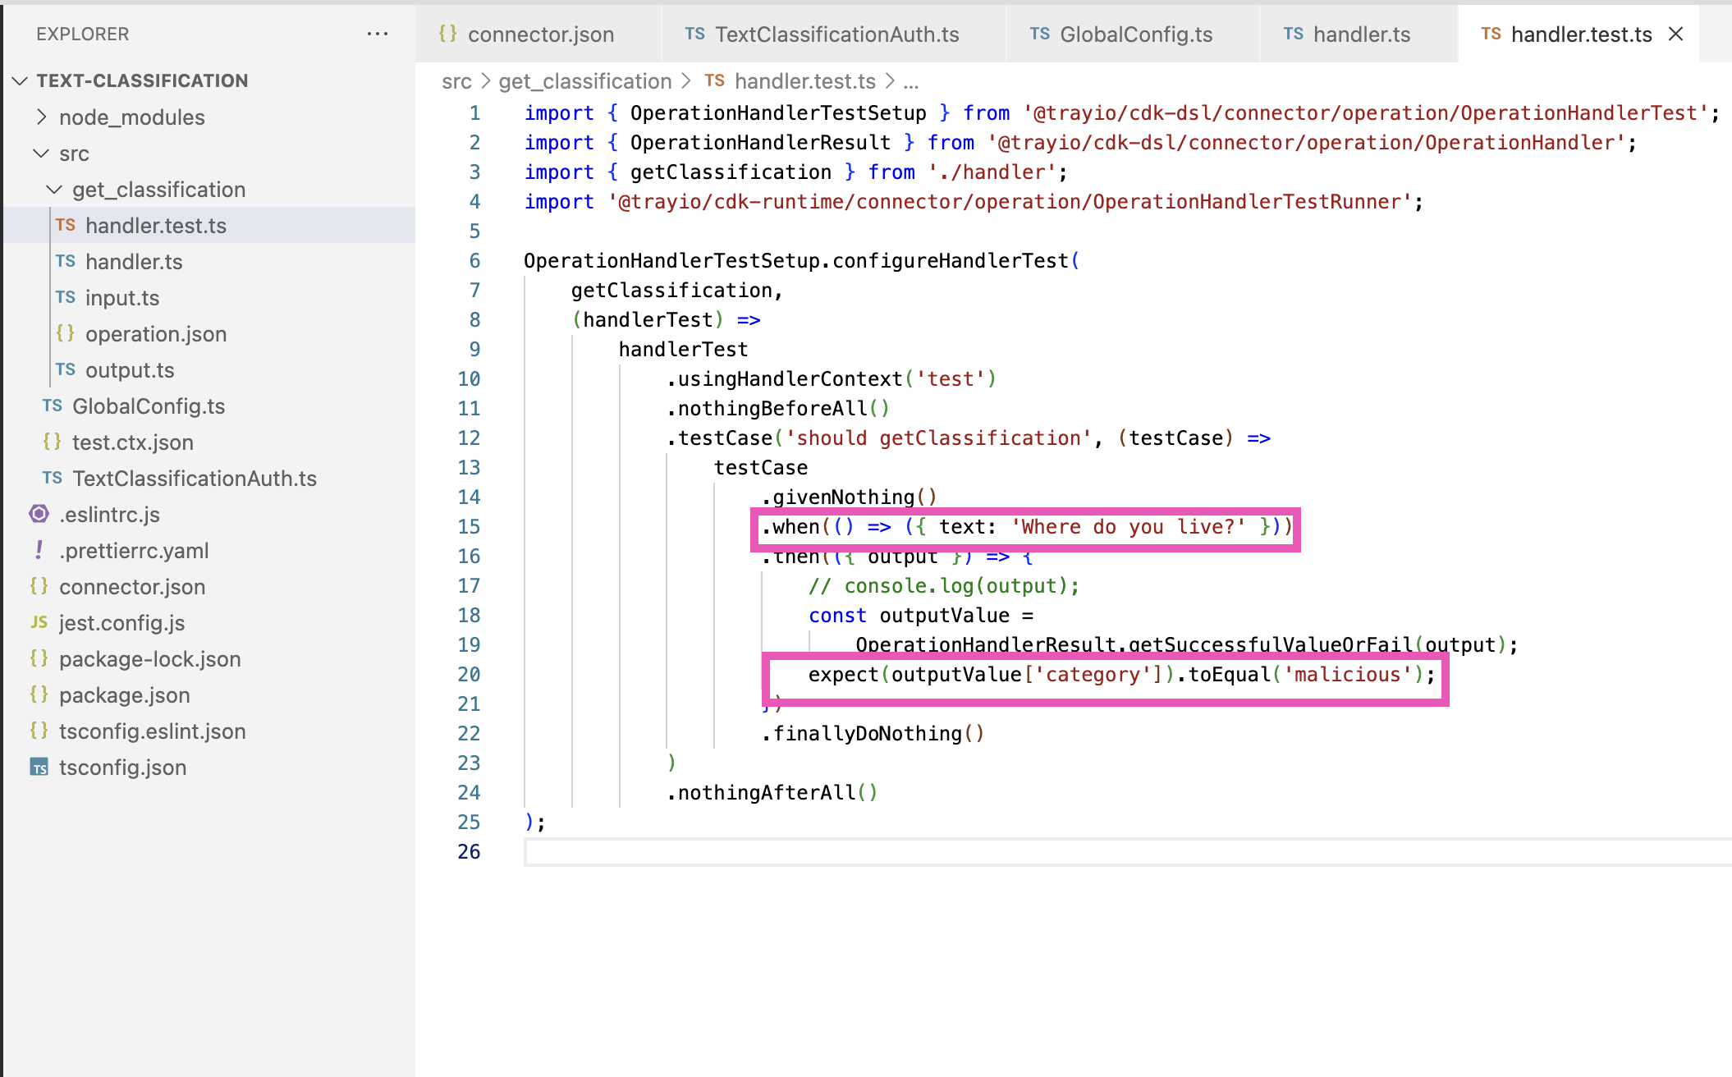Close the handler.test.ts tab
Viewport: 1732px width, 1077px height.
coord(1675,34)
